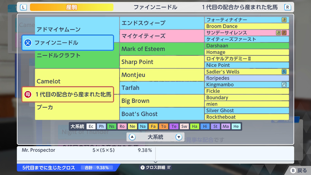Click the St lineage swatch

point(215,126)
